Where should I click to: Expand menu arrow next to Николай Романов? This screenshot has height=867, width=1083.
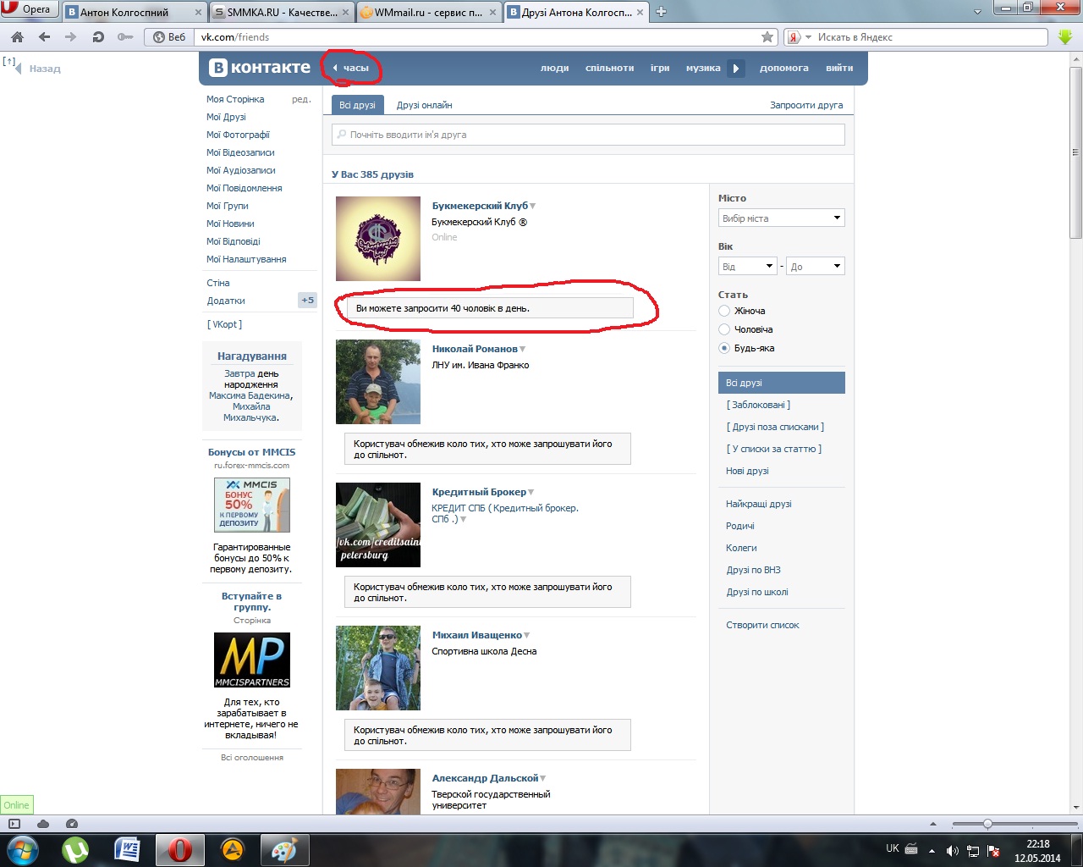523,349
